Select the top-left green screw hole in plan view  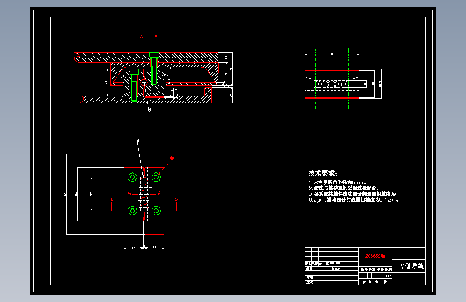132,177
